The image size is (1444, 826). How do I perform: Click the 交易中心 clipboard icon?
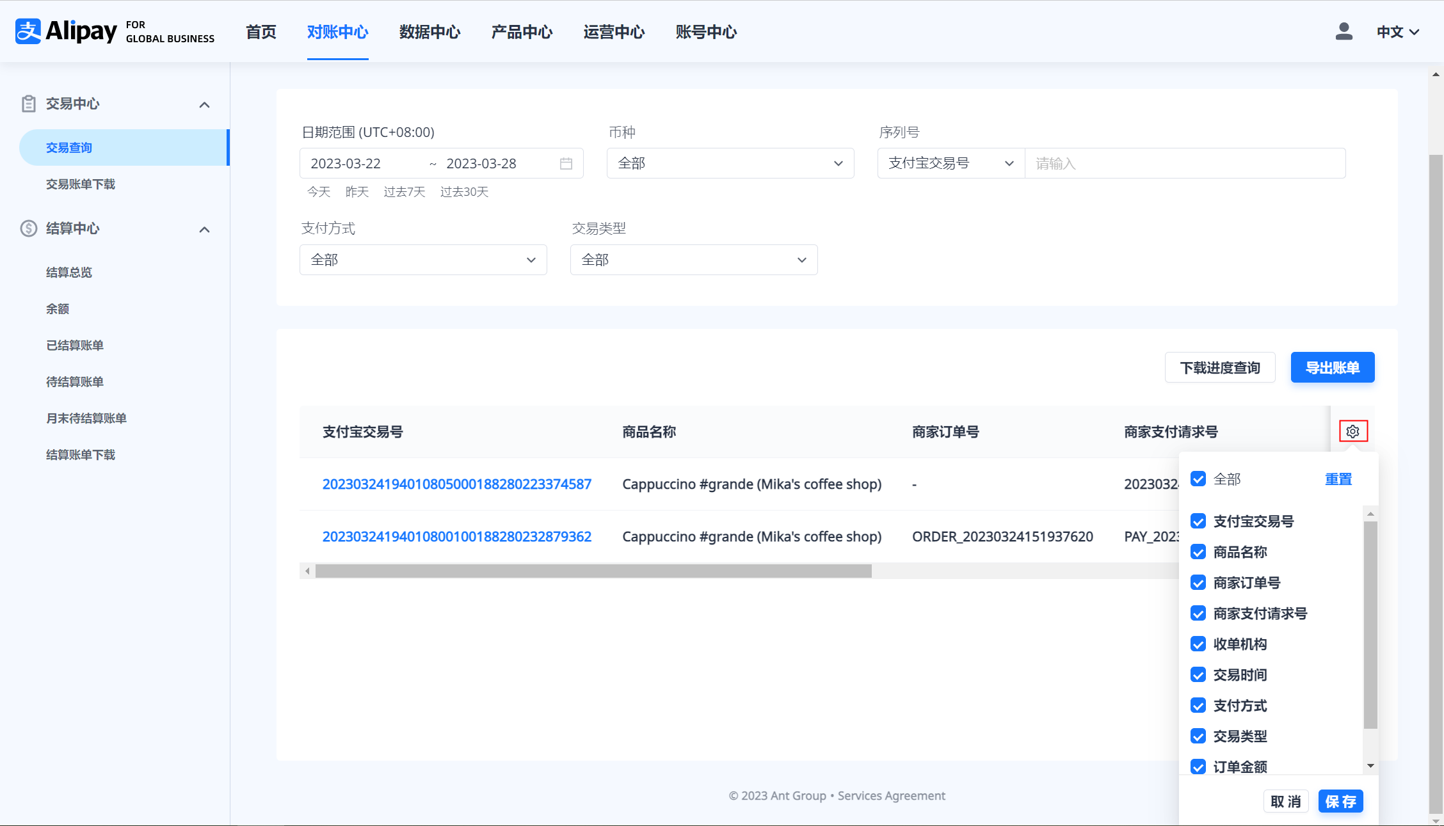pyautogui.click(x=29, y=104)
